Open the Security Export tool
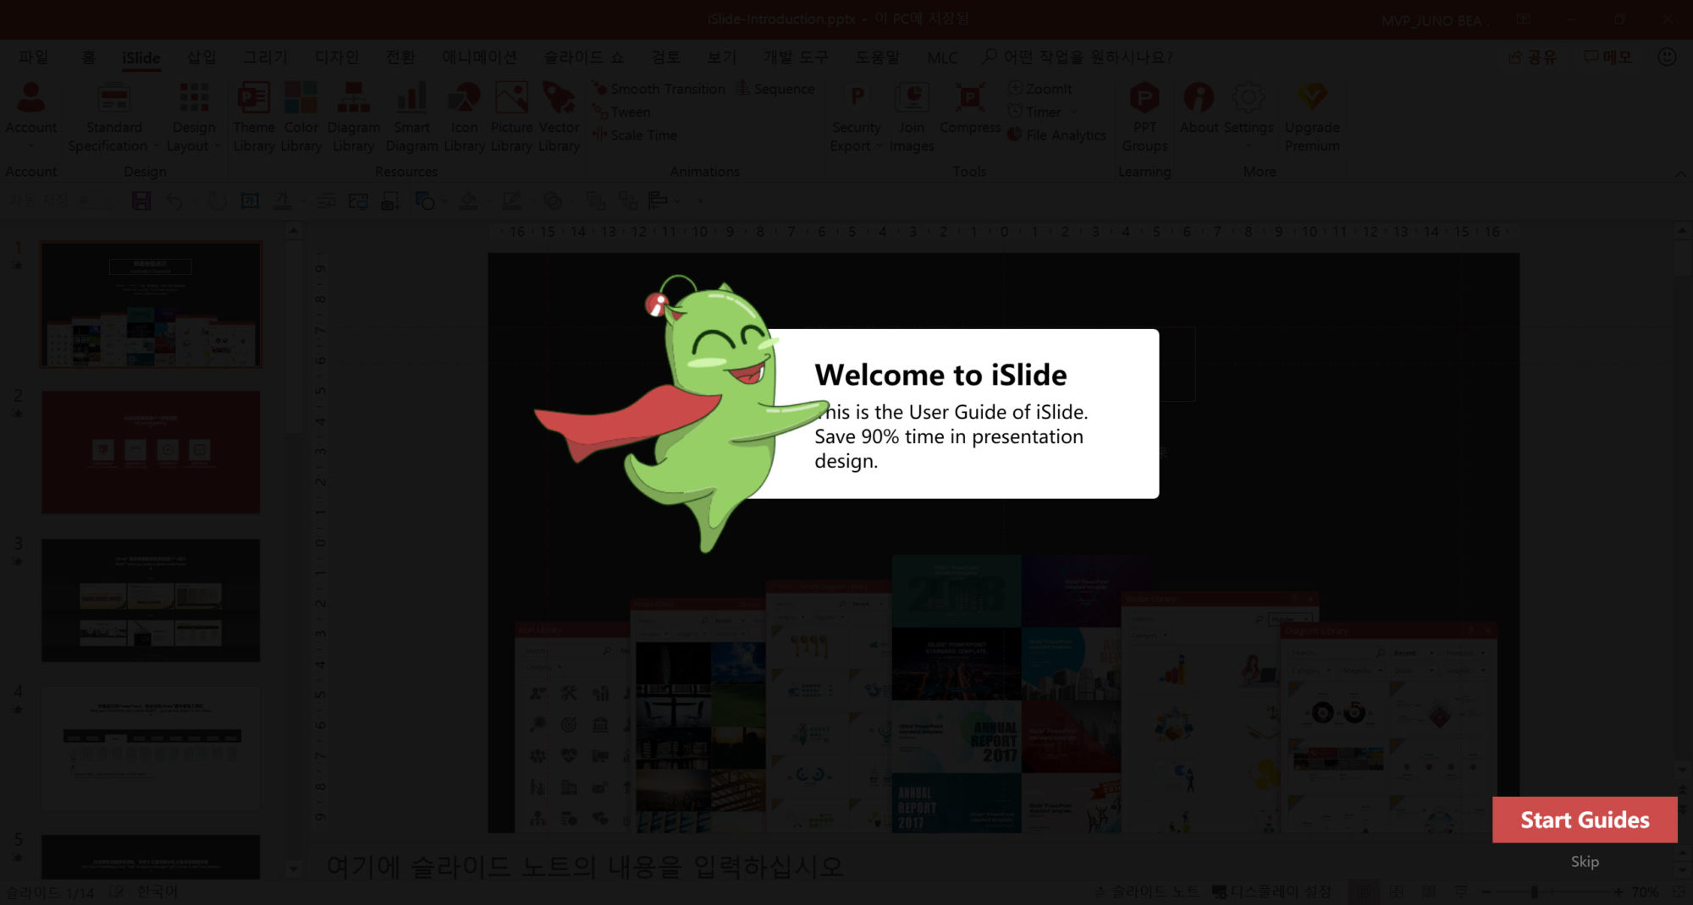This screenshot has width=1693, height=905. coord(856,118)
